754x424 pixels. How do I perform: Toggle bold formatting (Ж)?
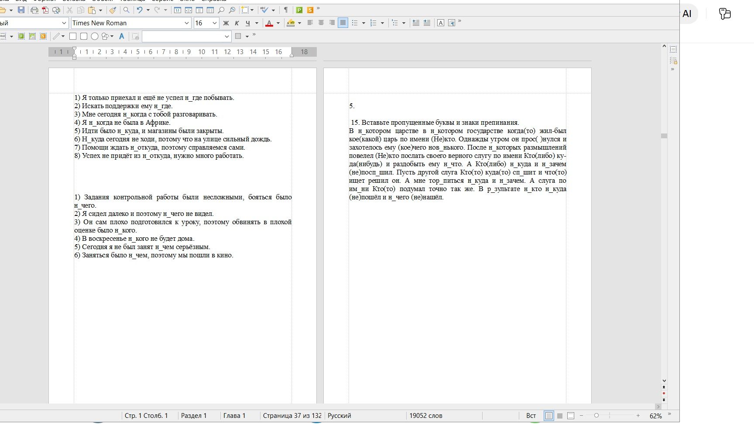226,23
